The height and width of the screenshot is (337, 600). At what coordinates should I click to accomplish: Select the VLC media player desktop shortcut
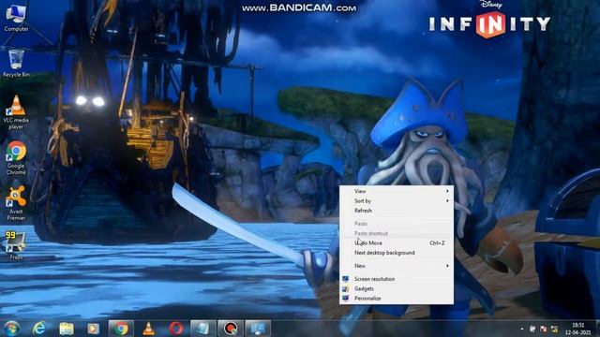(x=16, y=112)
